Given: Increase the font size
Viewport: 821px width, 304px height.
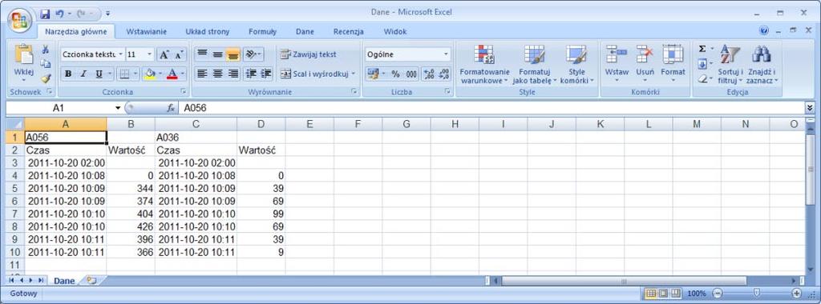Looking at the screenshot, I should (x=164, y=54).
